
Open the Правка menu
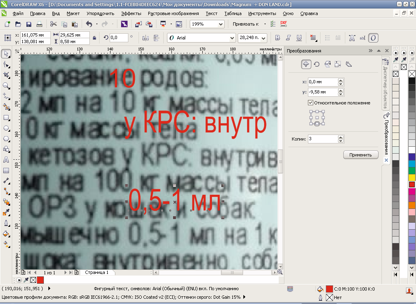click(x=38, y=13)
